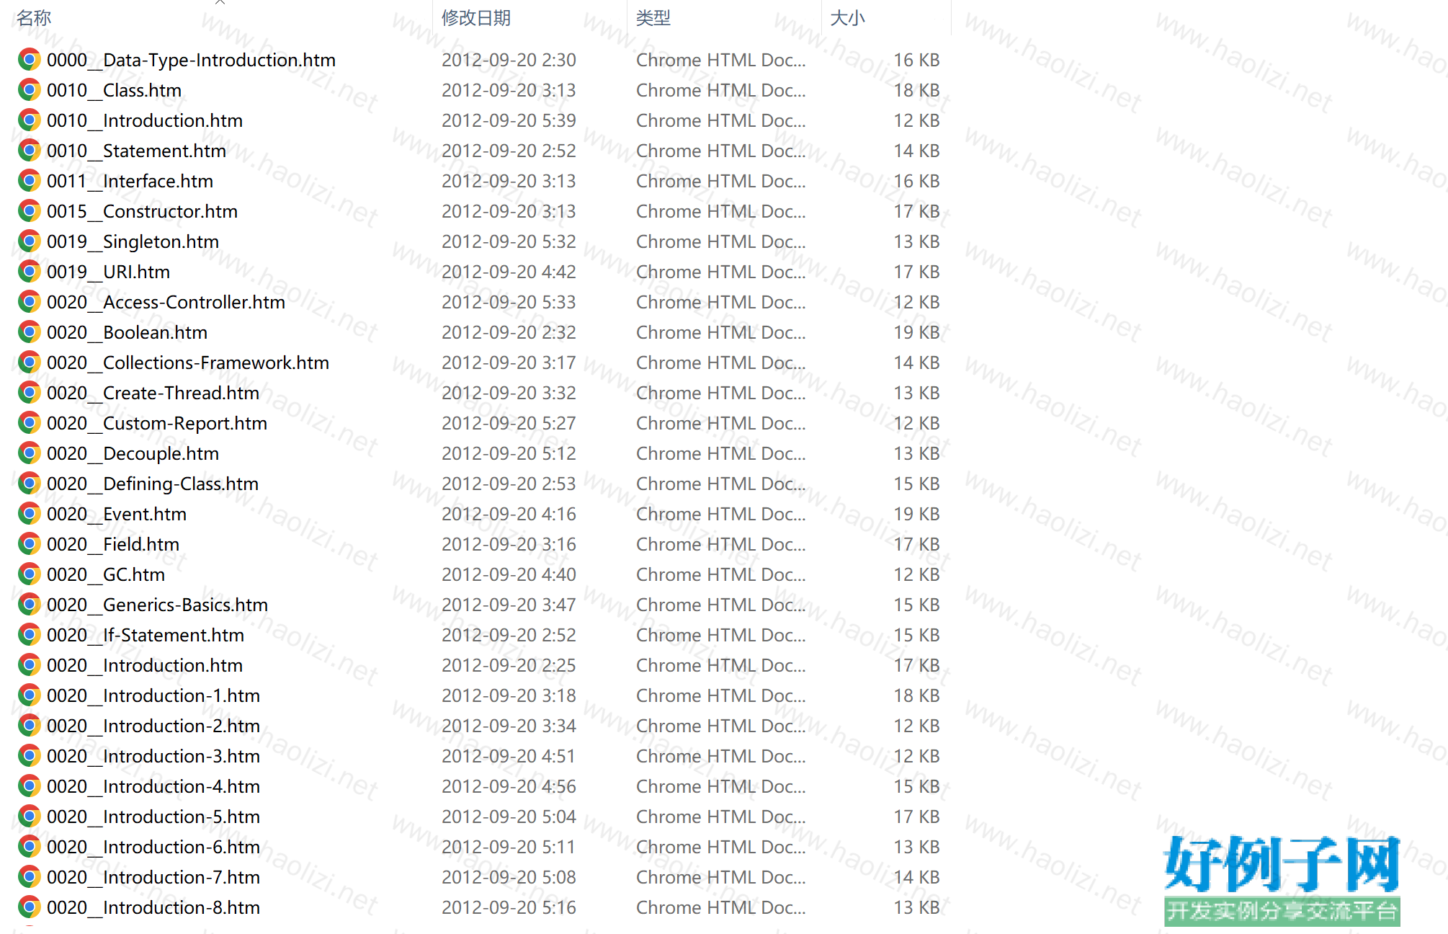Select file 0011_Interface.htm
1448x934 pixels.
[130, 181]
